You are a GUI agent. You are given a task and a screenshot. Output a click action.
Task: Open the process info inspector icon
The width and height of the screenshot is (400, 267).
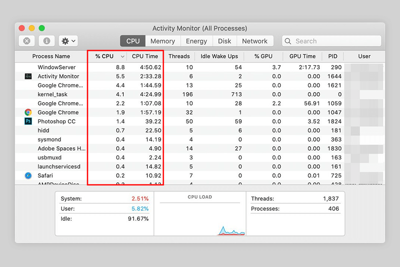pyautogui.click(x=47, y=41)
